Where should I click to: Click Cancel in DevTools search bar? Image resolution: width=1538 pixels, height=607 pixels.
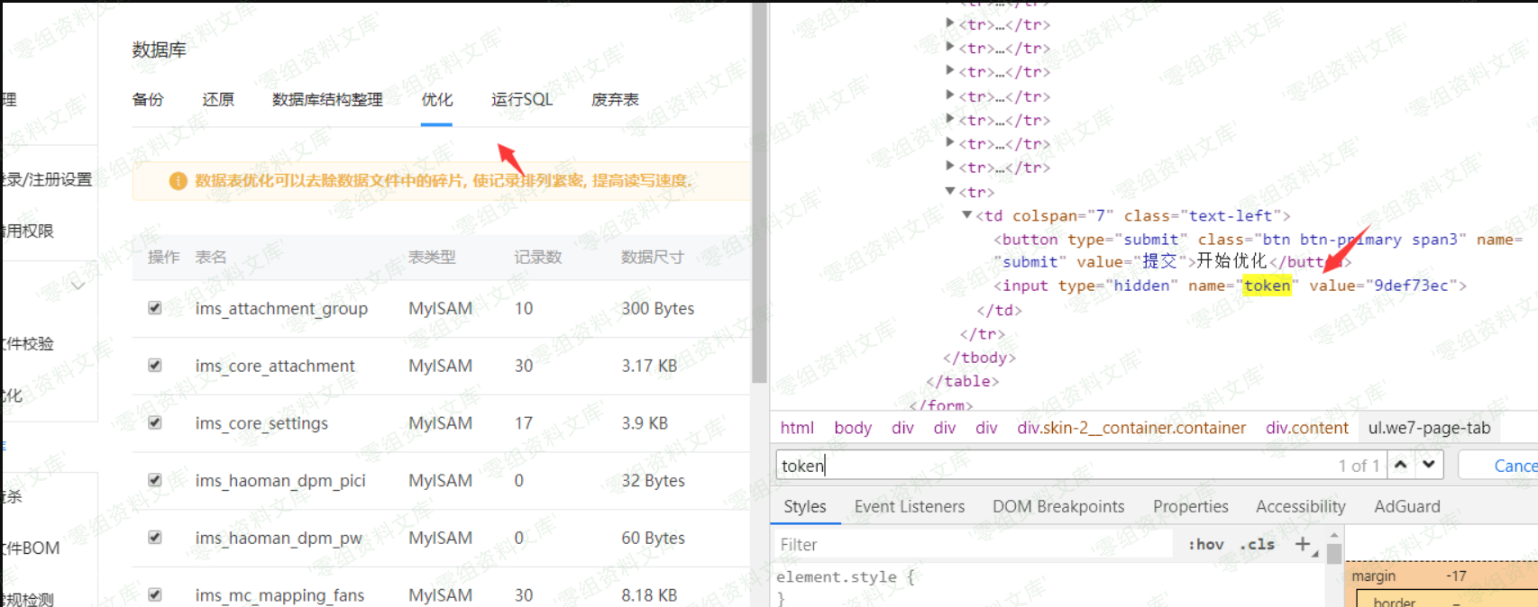pos(1514,466)
